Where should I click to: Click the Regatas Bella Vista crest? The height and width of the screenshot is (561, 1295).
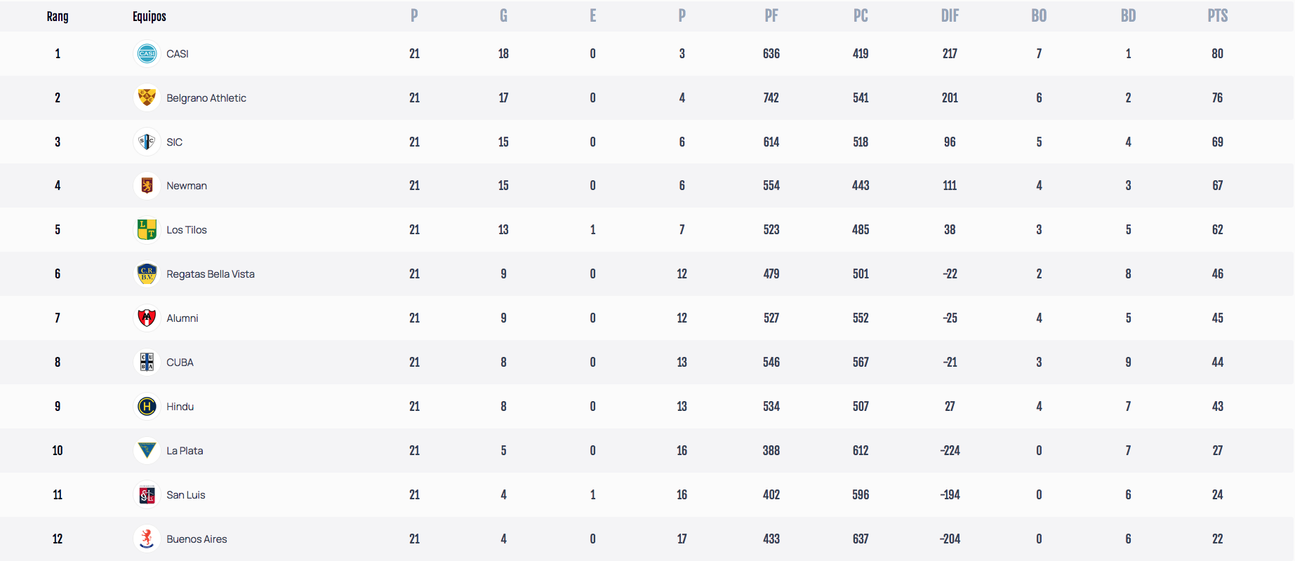click(147, 273)
